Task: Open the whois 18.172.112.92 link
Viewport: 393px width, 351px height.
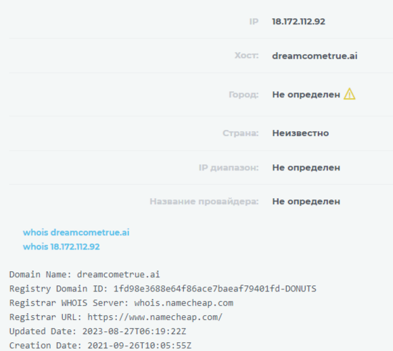Action: (x=62, y=247)
